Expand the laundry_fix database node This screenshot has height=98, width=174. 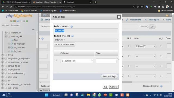click(x=6, y=33)
